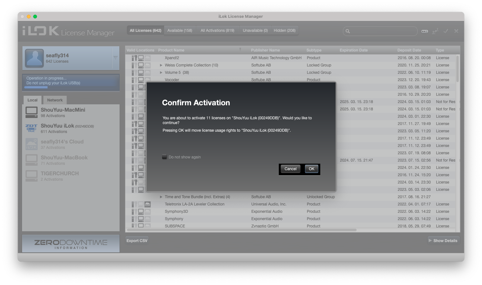The width and height of the screenshot is (482, 285).
Task: Sort by Deposit Date column header
Action: click(409, 50)
